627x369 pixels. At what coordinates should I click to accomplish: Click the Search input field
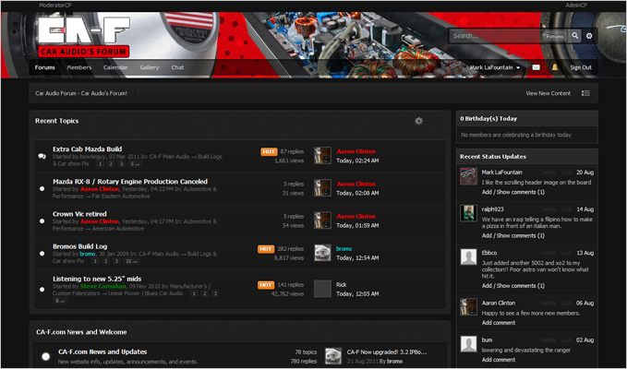(496, 36)
